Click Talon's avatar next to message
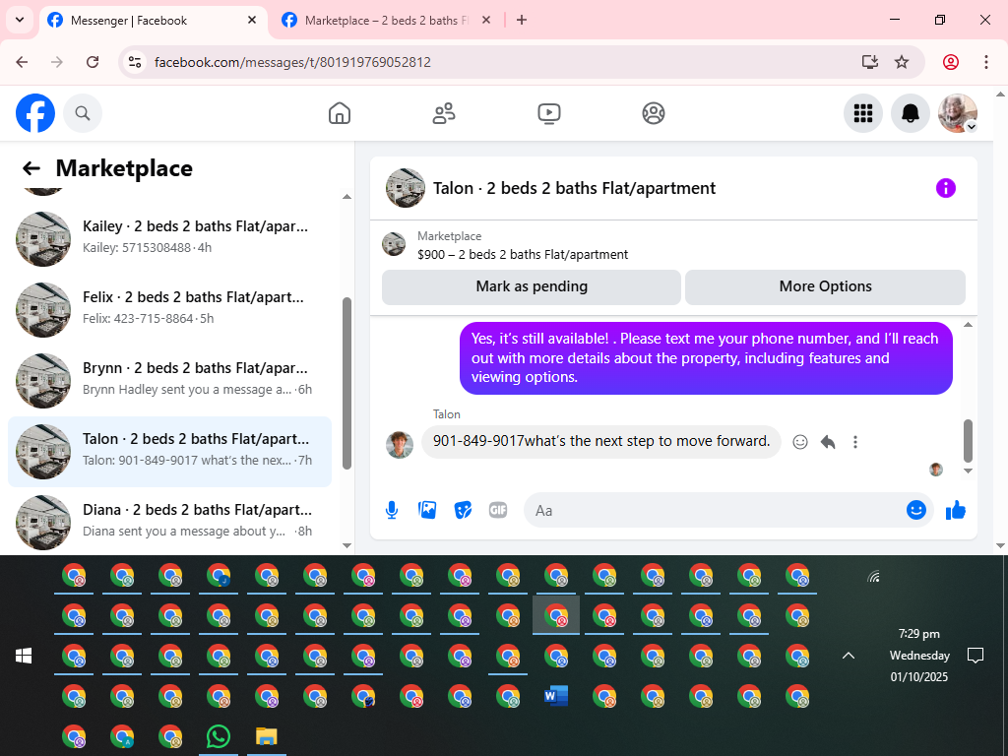The width and height of the screenshot is (1008, 756). [x=400, y=445]
